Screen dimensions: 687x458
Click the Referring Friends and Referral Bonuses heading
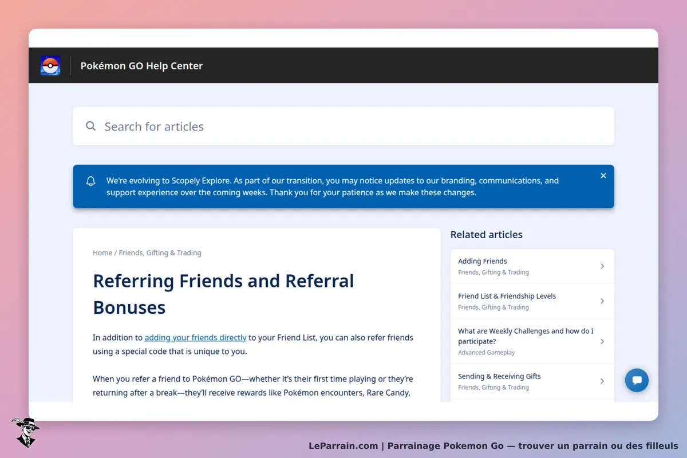[x=223, y=294]
